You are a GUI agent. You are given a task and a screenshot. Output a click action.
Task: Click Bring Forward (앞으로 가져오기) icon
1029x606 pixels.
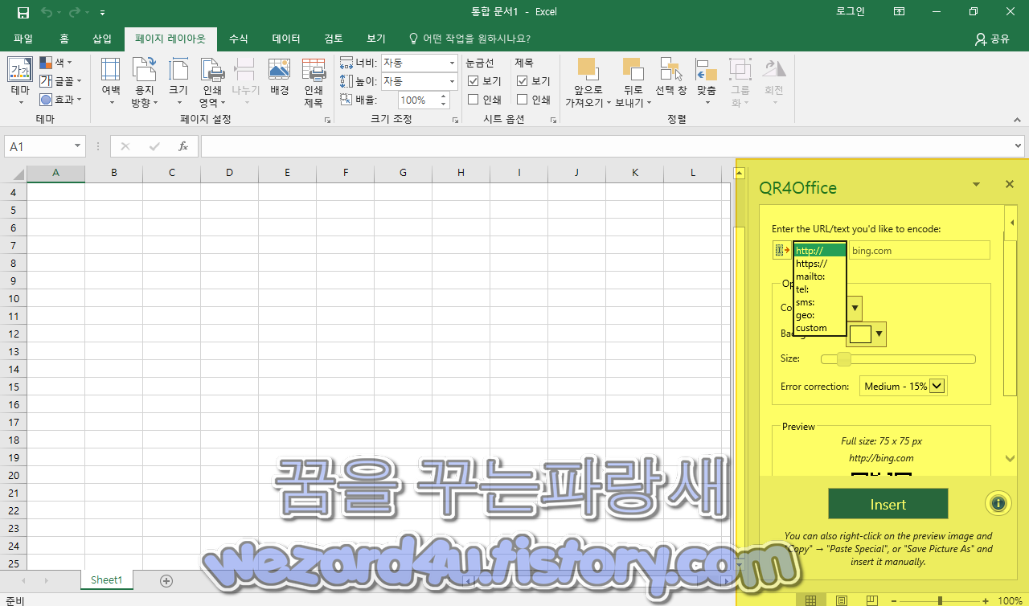588,70
